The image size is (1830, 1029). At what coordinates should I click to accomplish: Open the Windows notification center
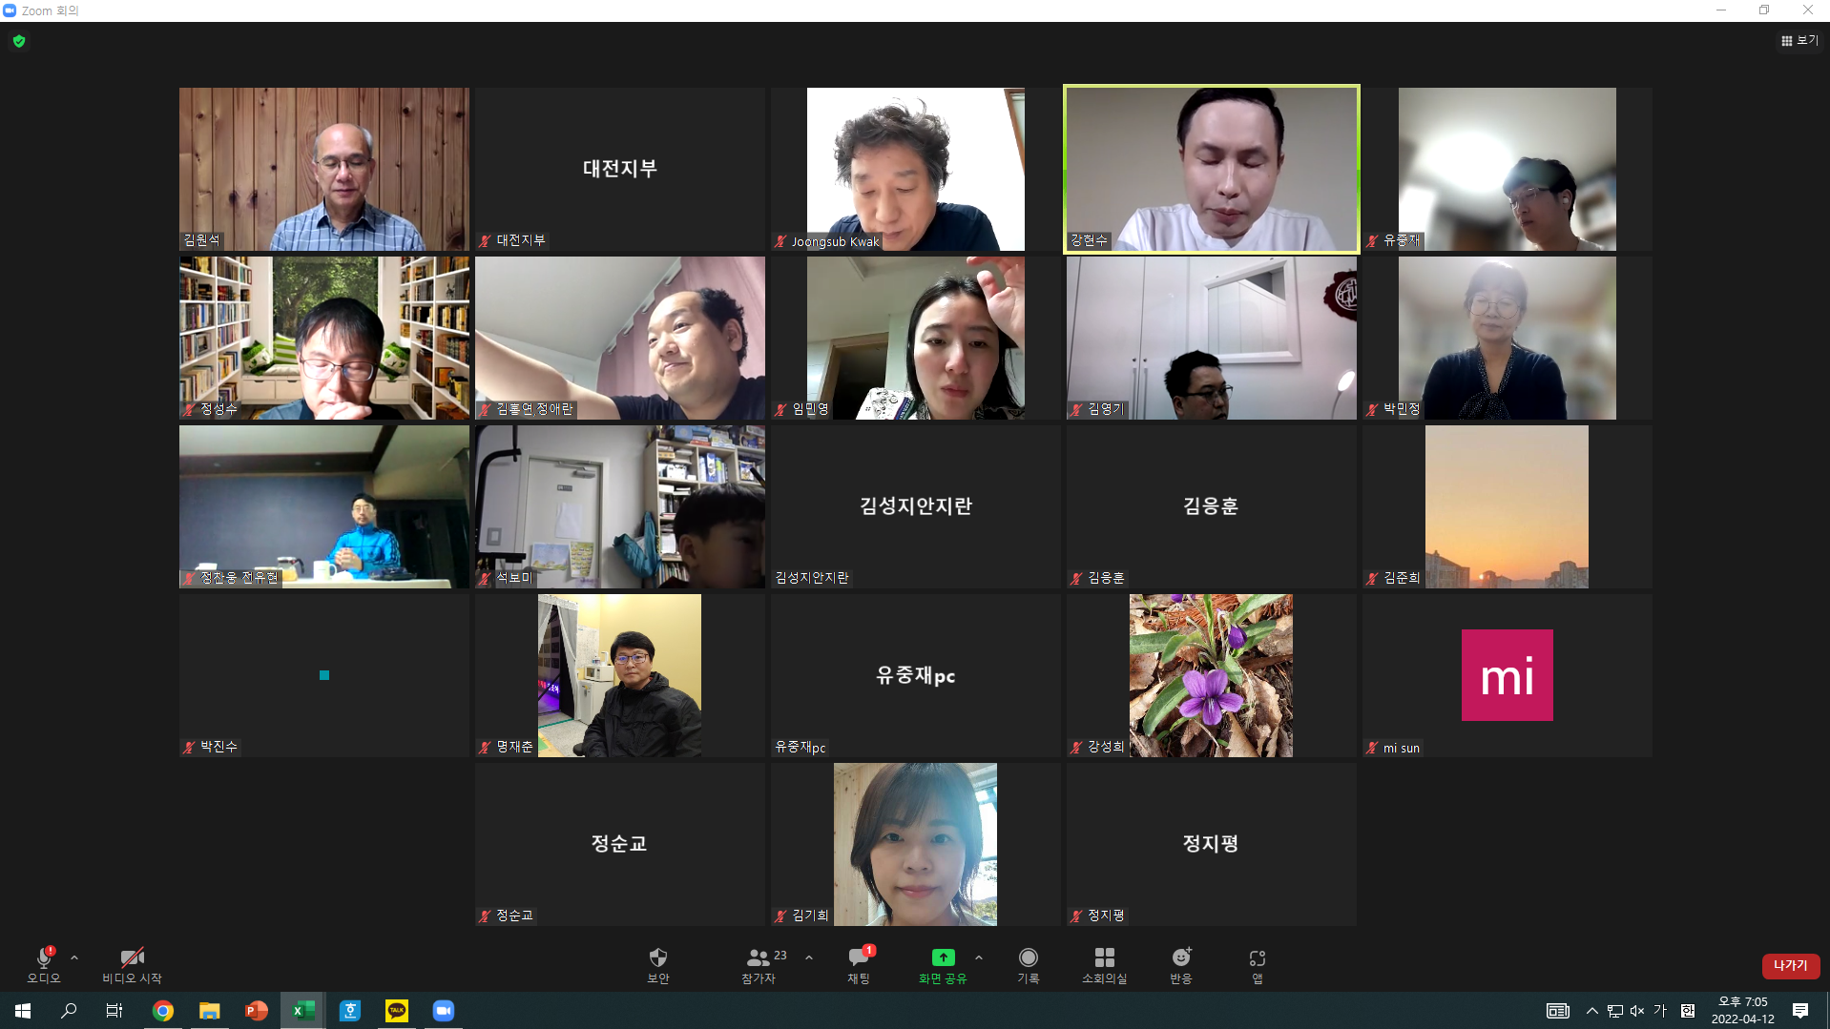point(1800,1011)
